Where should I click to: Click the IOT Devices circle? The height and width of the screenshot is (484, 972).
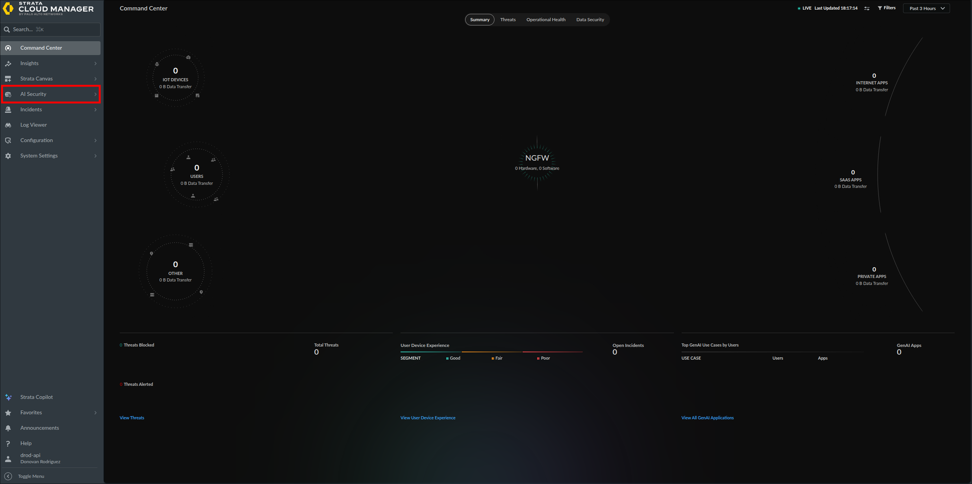pos(176,78)
